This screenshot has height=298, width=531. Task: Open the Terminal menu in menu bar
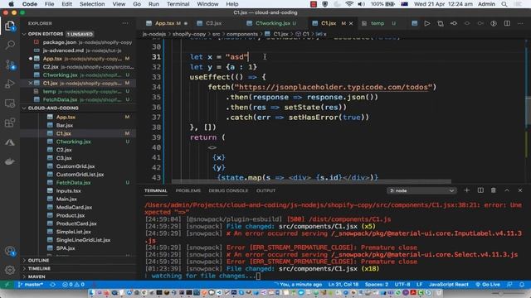[178, 4]
